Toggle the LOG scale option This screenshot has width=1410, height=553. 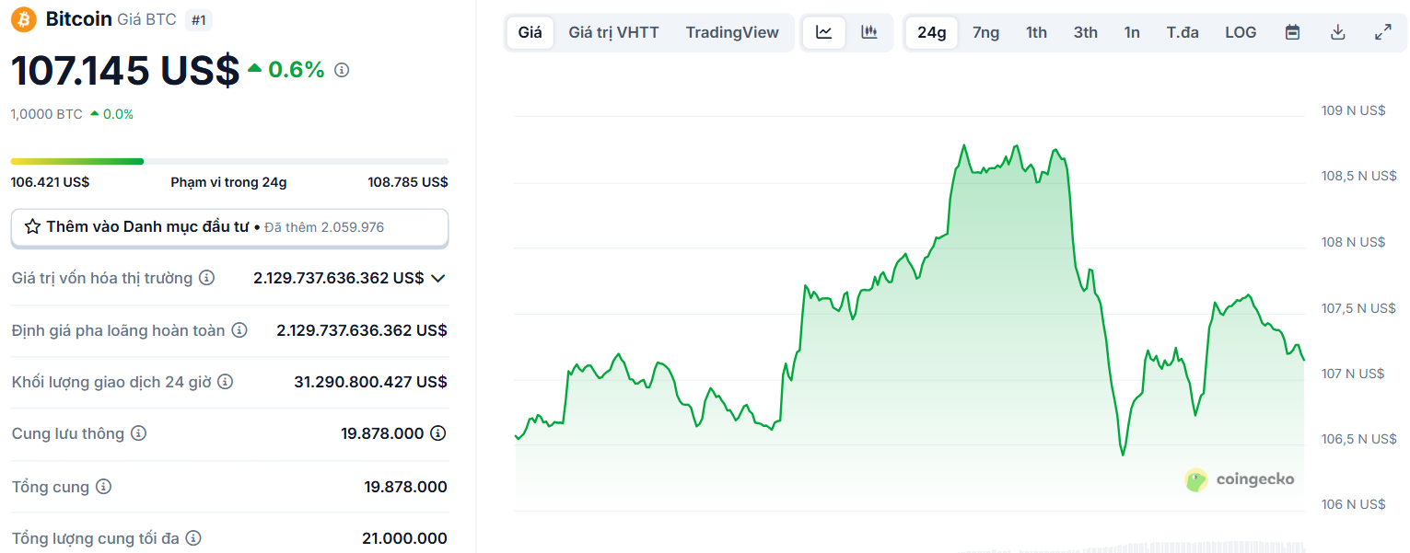[1241, 32]
